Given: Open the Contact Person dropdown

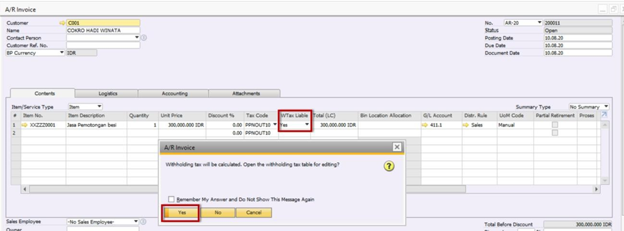Looking at the screenshot, I should [x=137, y=38].
